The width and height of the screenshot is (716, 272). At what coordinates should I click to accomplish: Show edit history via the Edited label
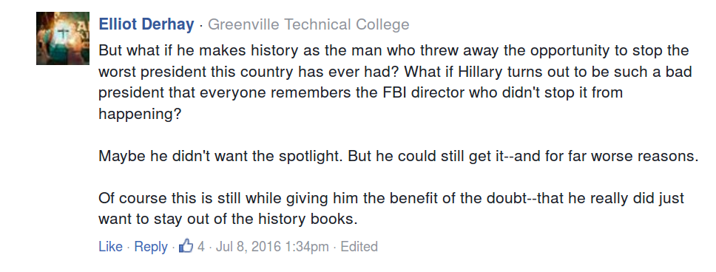(x=359, y=246)
